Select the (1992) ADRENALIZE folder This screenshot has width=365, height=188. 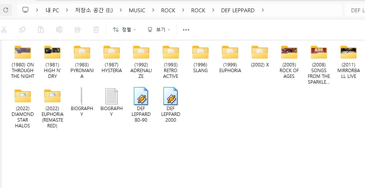point(141,62)
